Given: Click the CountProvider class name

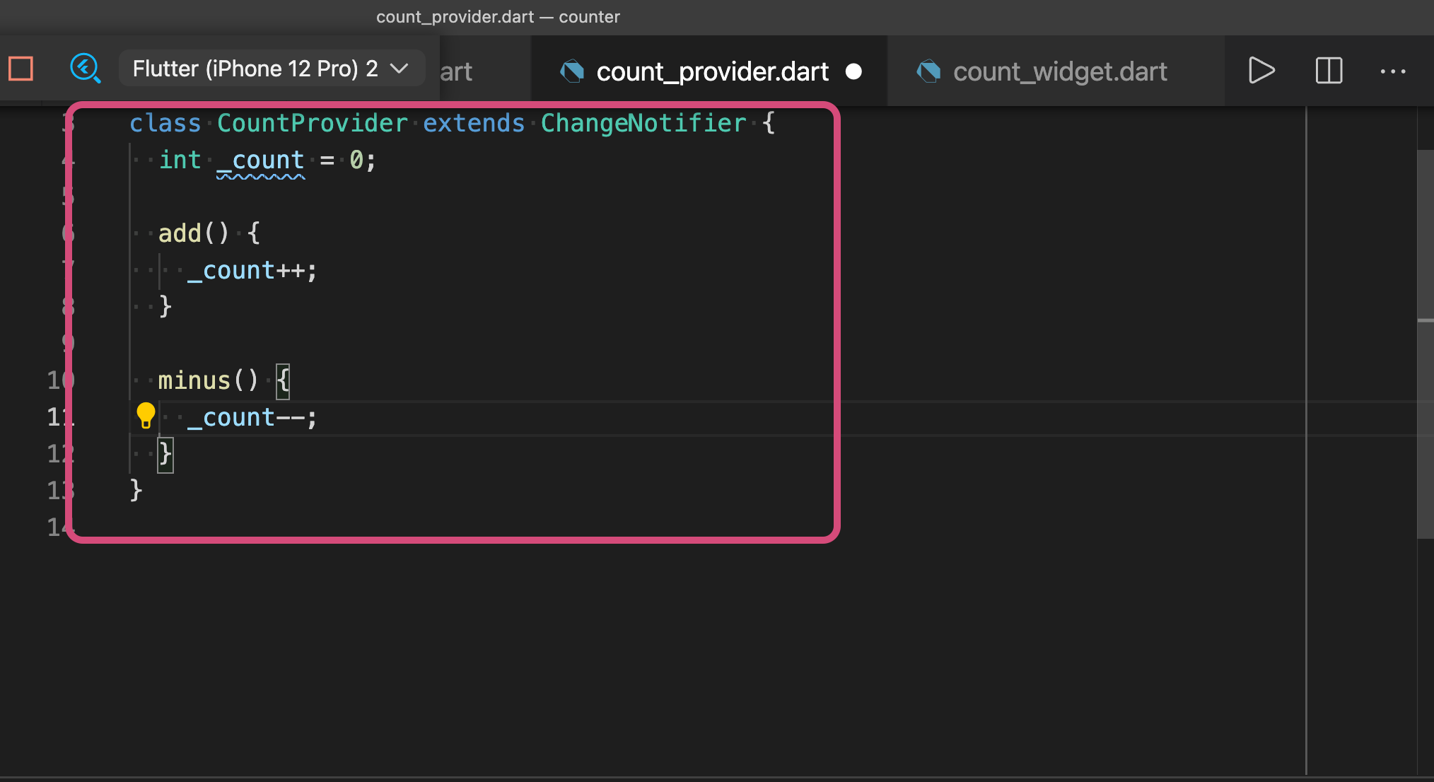Looking at the screenshot, I should tap(312, 123).
